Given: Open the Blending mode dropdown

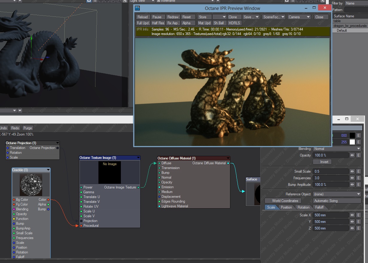Looking at the screenshot, I should click(337, 149).
